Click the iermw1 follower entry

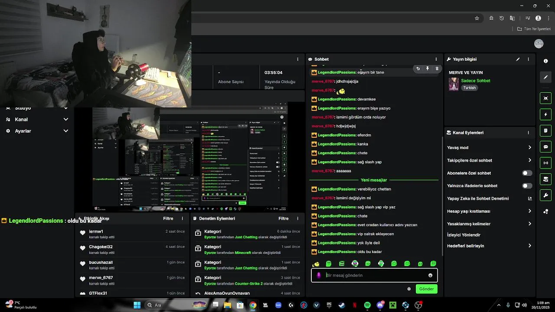132,234
